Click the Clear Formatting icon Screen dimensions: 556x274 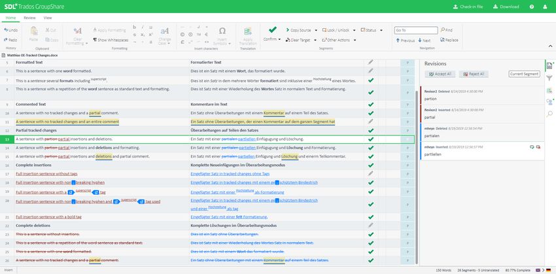click(77, 31)
